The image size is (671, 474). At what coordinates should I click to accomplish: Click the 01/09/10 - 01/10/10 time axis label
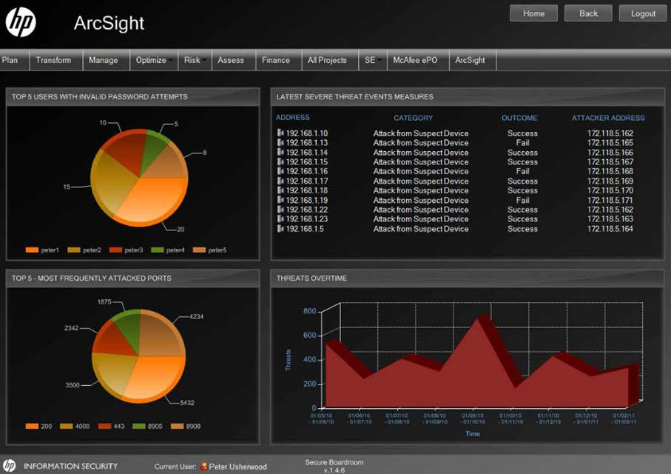point(473,418)
